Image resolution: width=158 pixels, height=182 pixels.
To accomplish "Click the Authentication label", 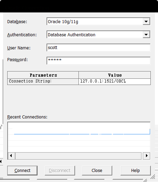I will point(22,35).
